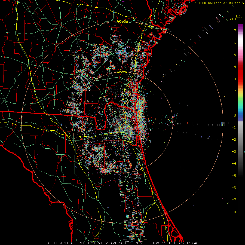Click the color scale value 6
Screen dimensions: 245x245
coord(235,43)
